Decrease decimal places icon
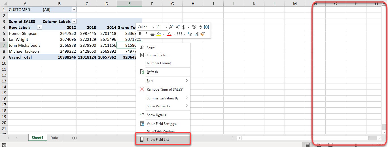Screen dimensions: 388x147 tap(196, 34)
